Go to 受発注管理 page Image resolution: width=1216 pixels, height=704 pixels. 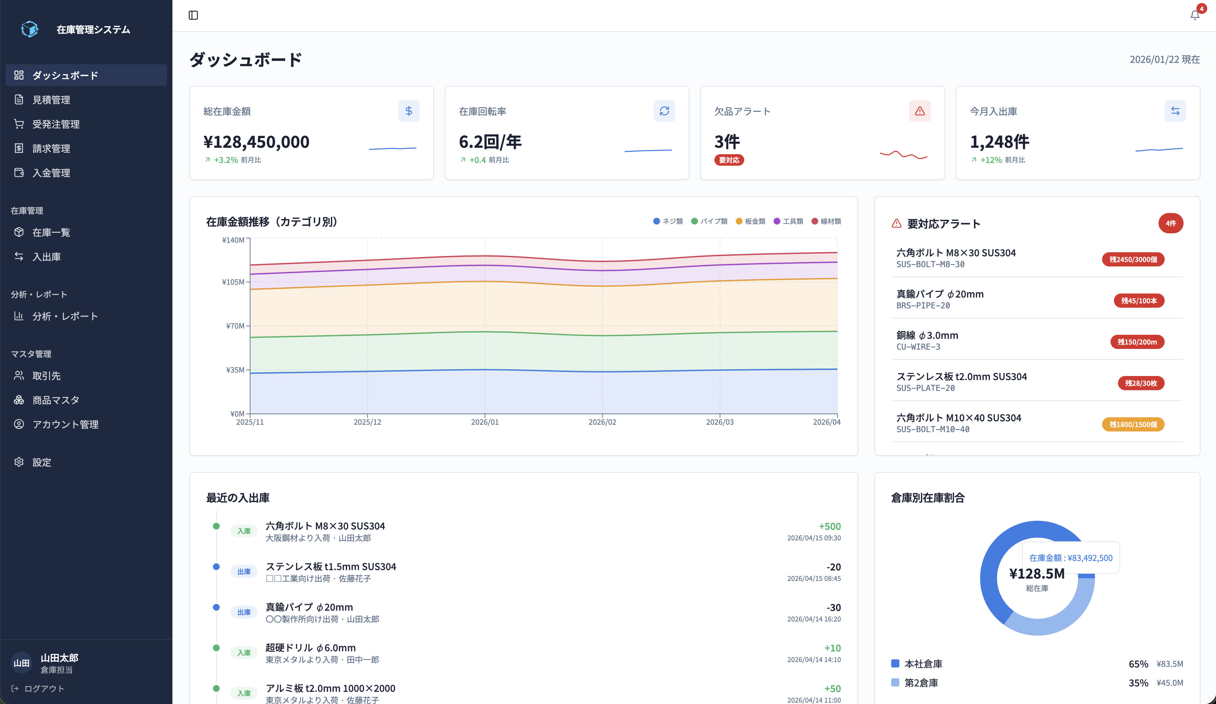(86, 124)
